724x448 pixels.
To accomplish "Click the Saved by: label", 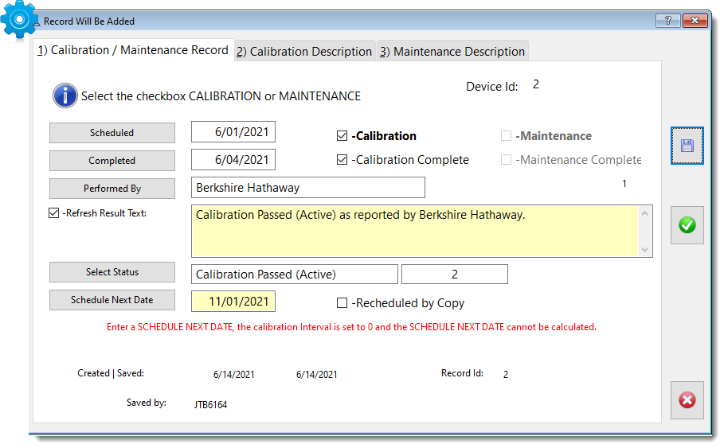I will coord(147,403).
